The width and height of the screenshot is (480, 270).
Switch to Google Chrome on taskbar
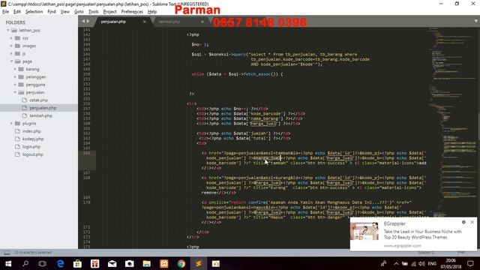tap(181, 263)
